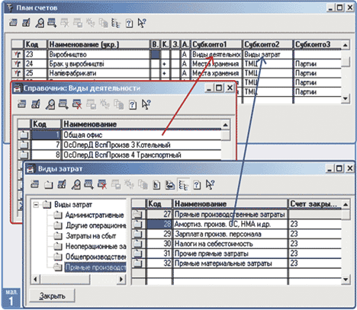Select the Административные folder in the tree
The height and width of the screenshot is (310, 357).
pos(95,215)
